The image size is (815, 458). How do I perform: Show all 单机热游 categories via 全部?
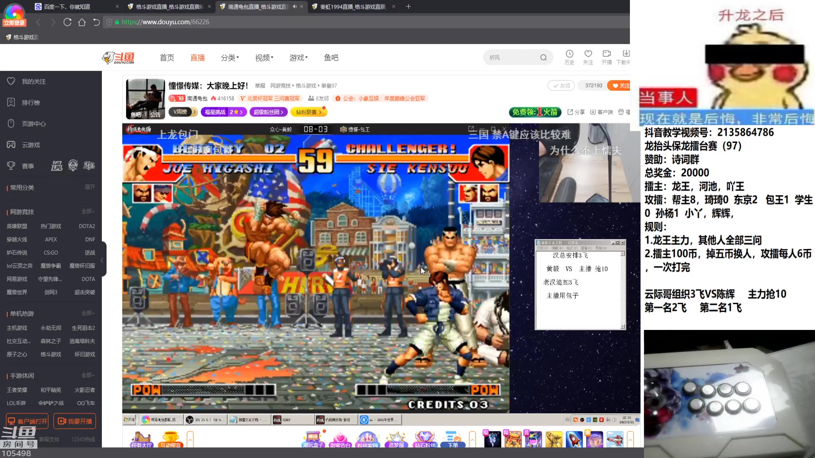pos(88,313)
